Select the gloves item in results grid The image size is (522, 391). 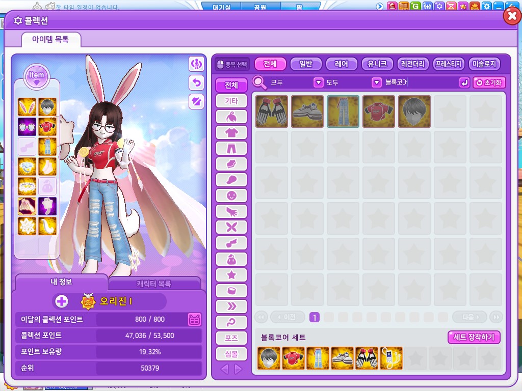click(272, 111)
